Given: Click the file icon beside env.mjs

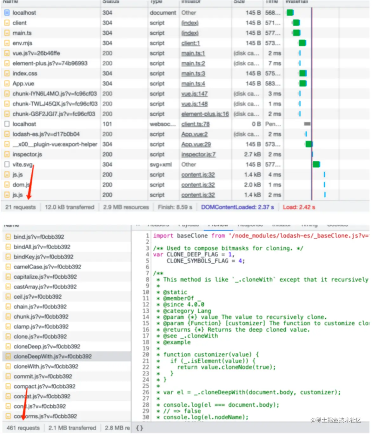Looking at the screenshot, I should tap(7, 43).
